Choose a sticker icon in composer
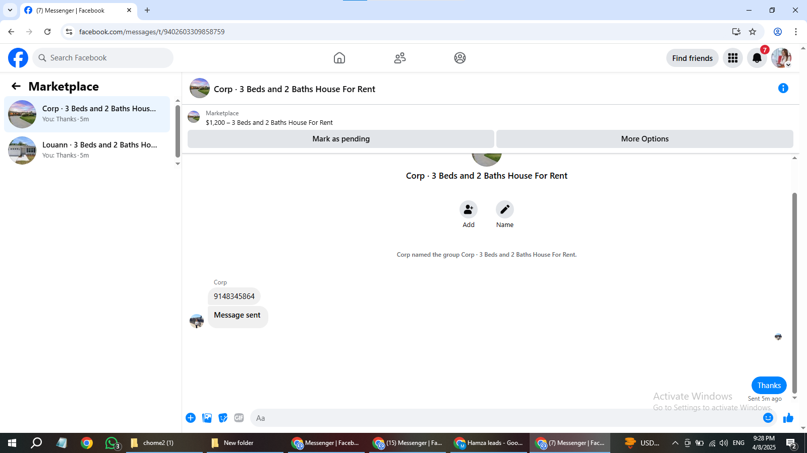Screen dimensions: 807x453 pos(223,418)
